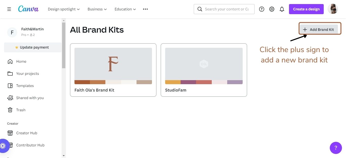The height and width of the screenshot is (158, 346).
Task: Open the StudioFam placeholder logo thumbnail
Action: click(204, 64)
